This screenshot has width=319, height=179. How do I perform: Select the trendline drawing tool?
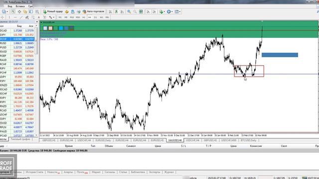point(21,17)
